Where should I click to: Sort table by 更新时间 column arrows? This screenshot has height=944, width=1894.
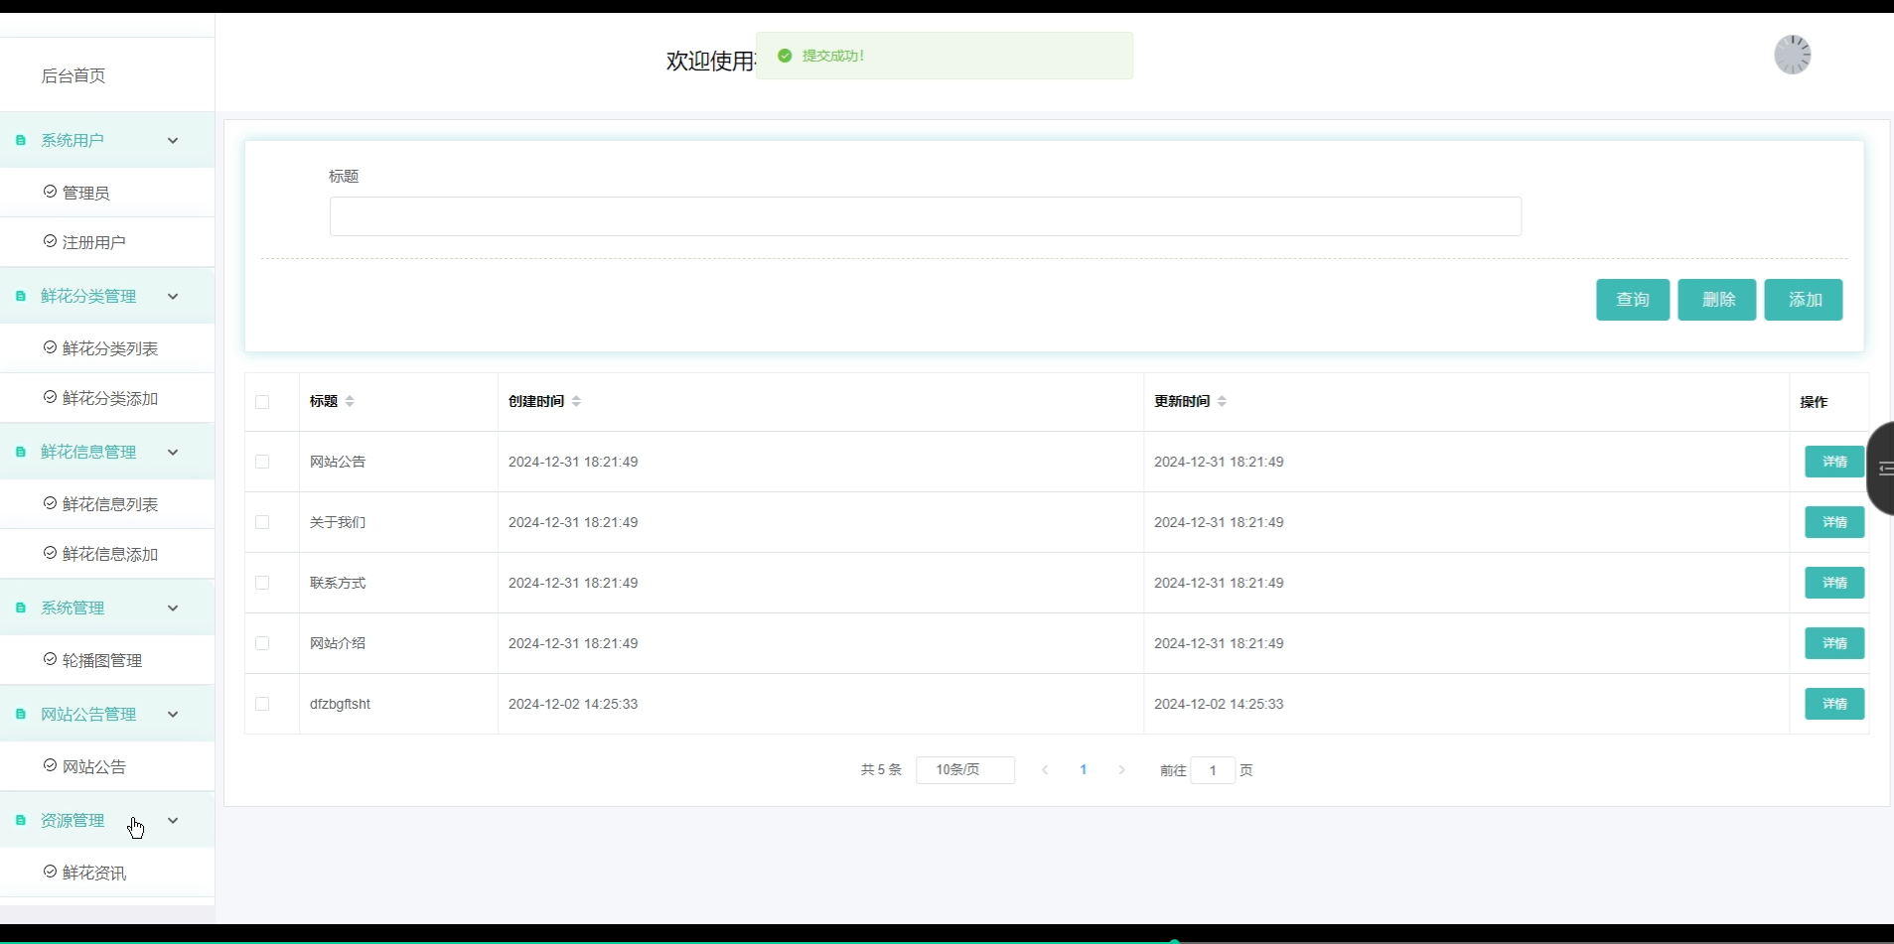[1222, 401]
